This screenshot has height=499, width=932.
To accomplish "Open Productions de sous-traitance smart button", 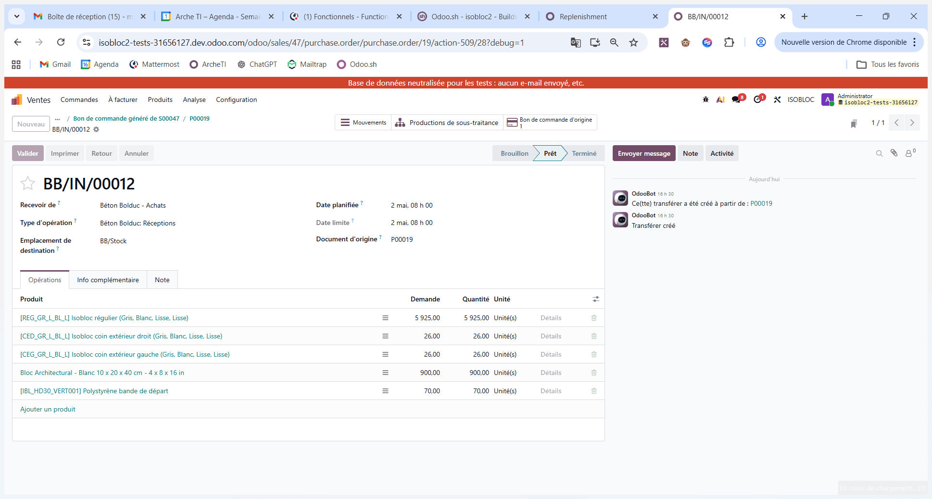I will click(447, 123).
